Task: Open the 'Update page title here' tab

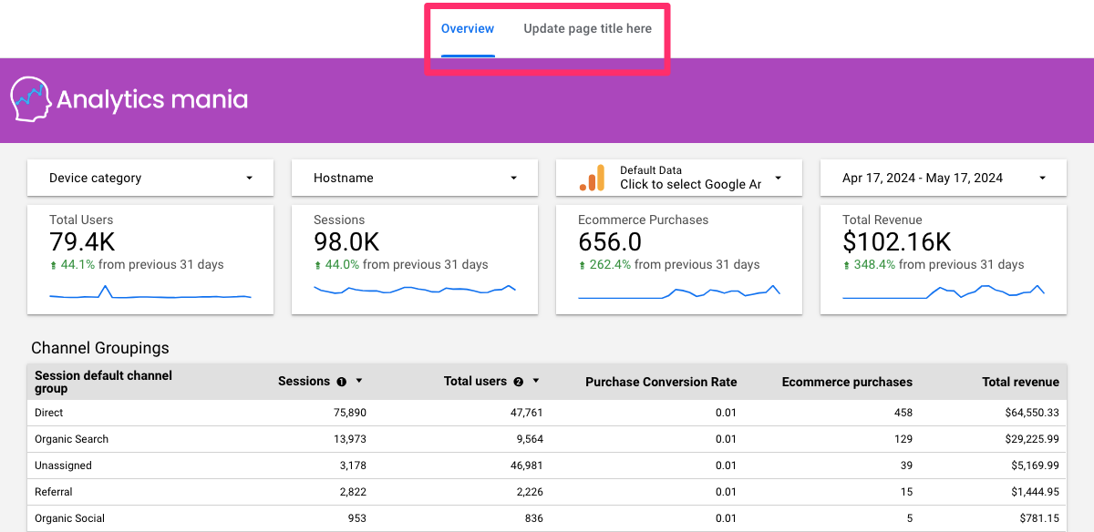Action: click(x=587, y=28)
